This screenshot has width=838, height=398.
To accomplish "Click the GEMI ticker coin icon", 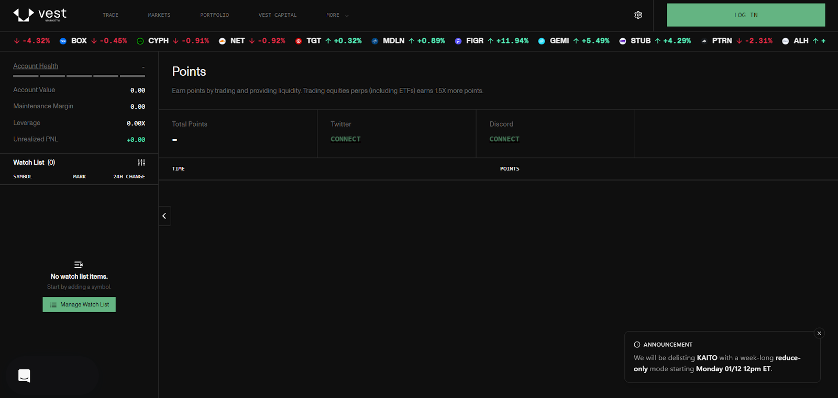I will [x=542, y=41].
